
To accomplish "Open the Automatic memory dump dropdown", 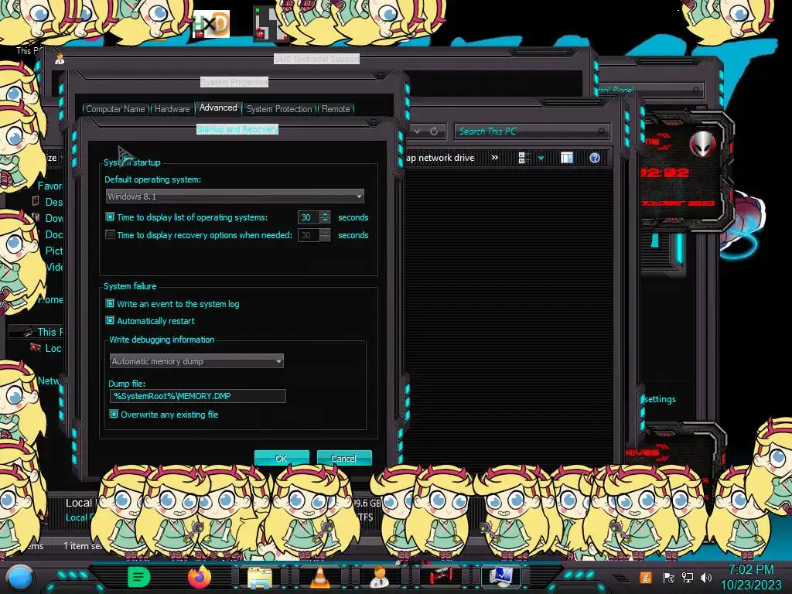I will tap(196, 361).
